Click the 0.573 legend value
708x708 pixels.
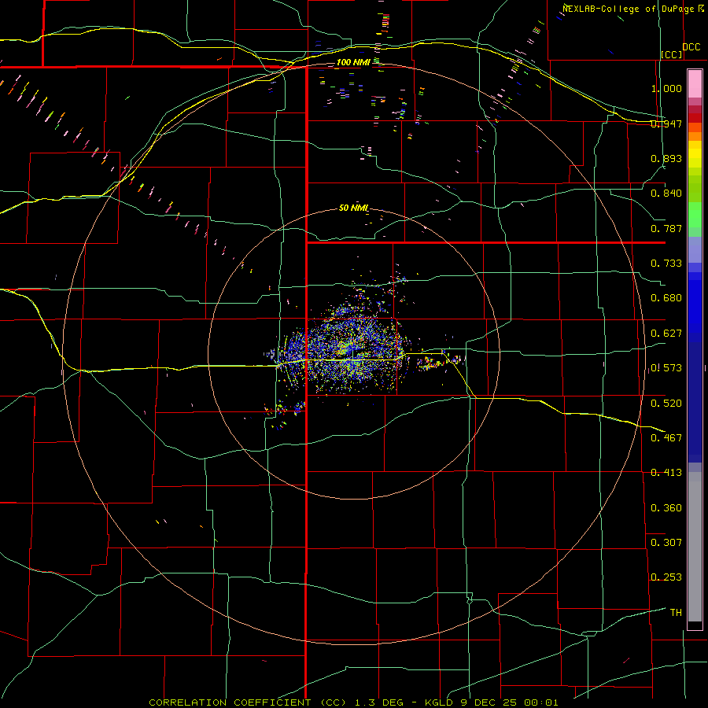point(666,368)
